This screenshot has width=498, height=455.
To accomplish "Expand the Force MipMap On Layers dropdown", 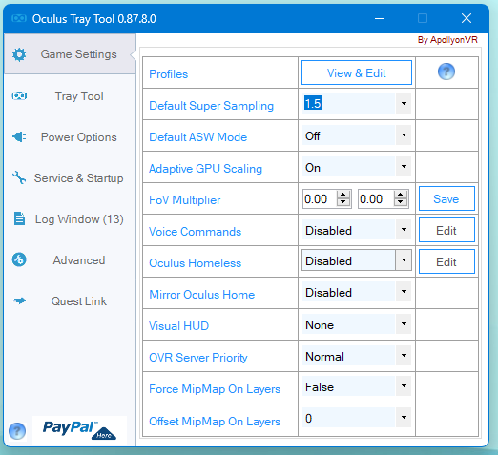I will (404, 385).
